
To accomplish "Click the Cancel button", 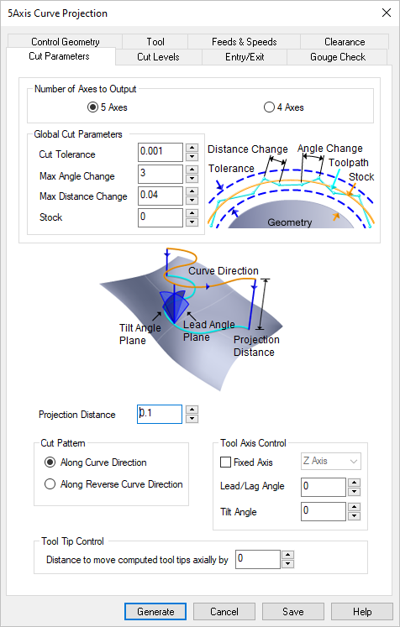I will (224, 611).
